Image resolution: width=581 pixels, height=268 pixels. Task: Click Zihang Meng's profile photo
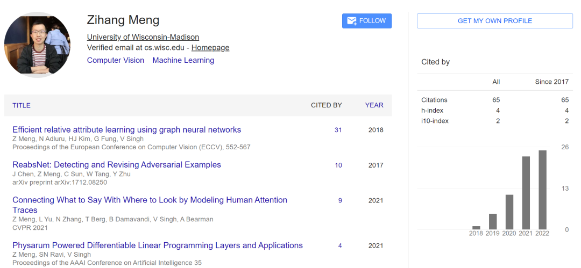click(x=37, y=44)
